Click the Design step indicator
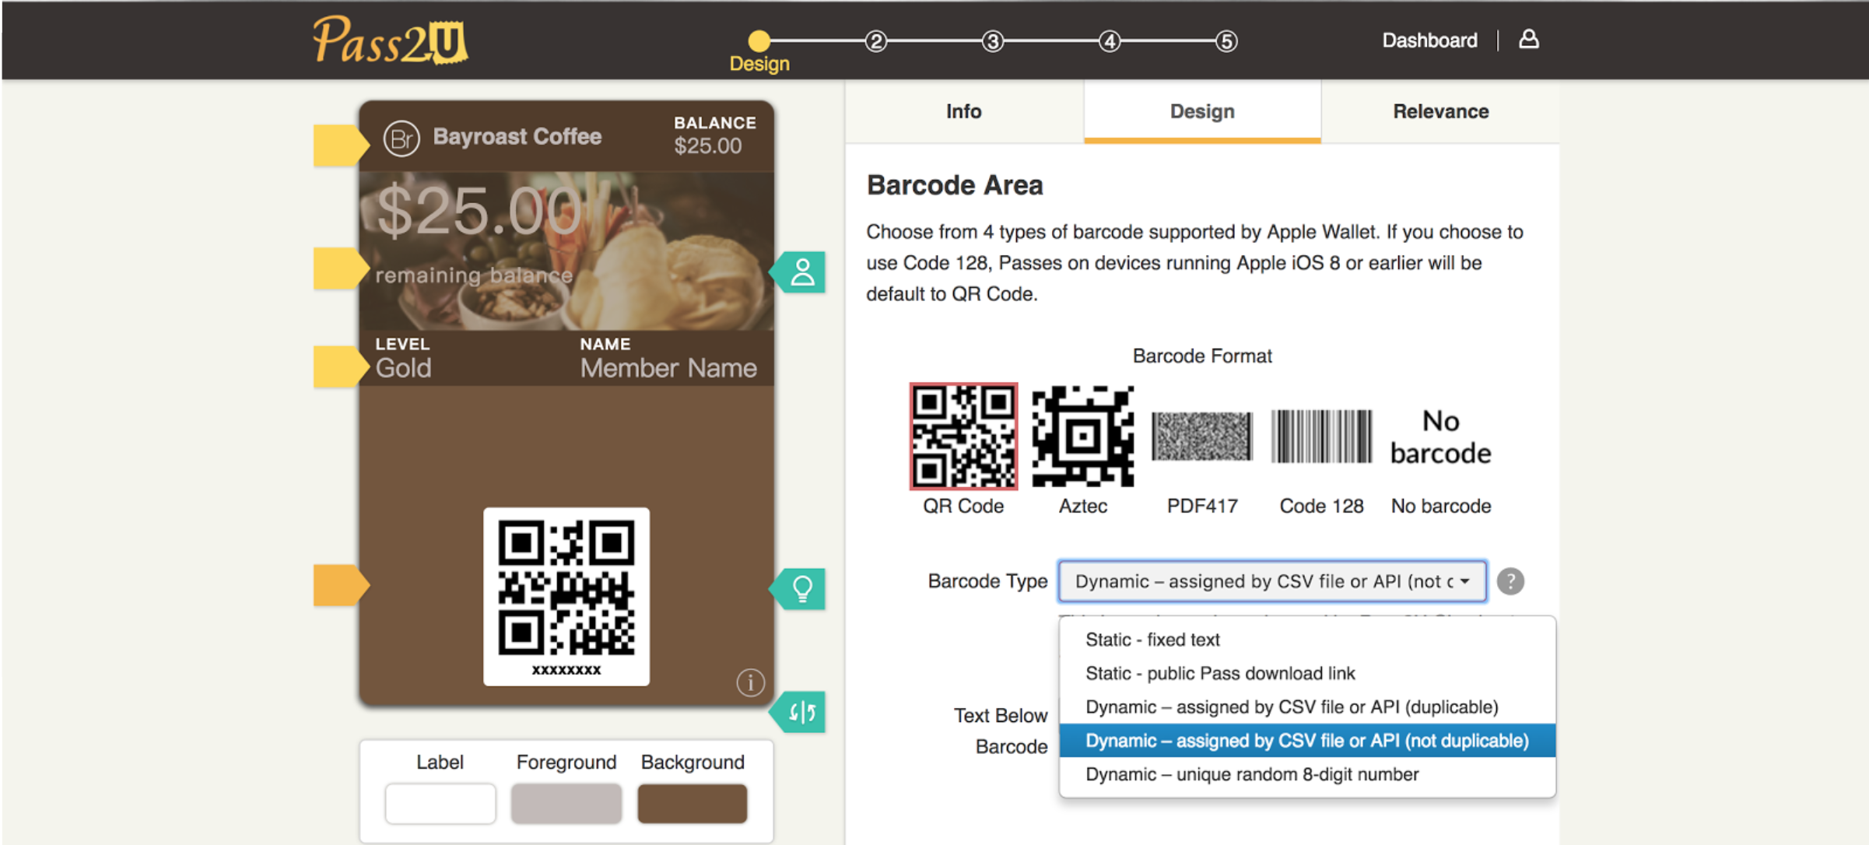The height and width of the screenshot is (845, 1869). click(x=759, y=51)
